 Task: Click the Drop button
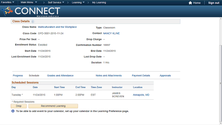tap(19, 106)
